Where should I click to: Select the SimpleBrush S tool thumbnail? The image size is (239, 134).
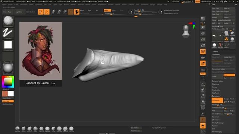(x=226, y=39)
